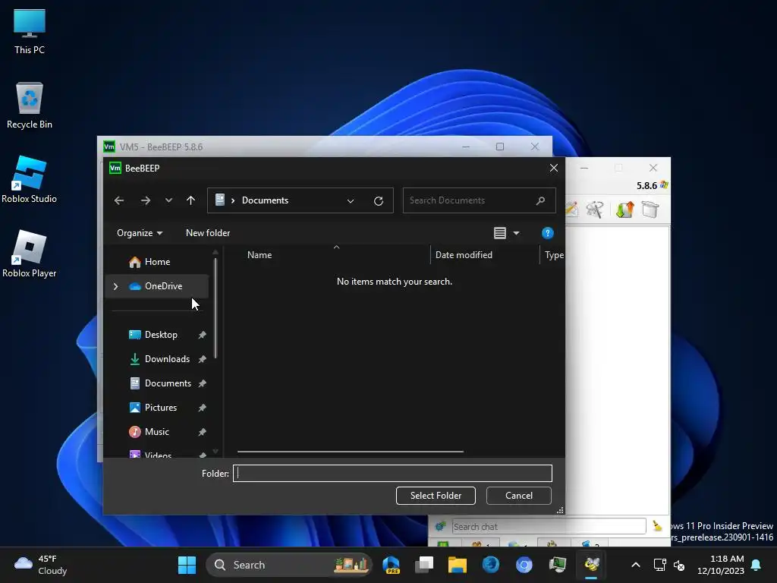
Task: Go back in folder dialog
Action: (119, 200)
